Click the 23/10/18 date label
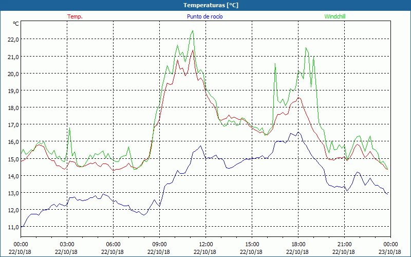This screenshot has width=411, height=257. coord(390,252)
